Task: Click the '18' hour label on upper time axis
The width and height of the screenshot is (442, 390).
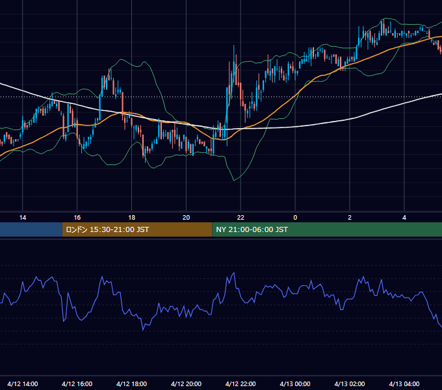Action: tap(132, 218)
